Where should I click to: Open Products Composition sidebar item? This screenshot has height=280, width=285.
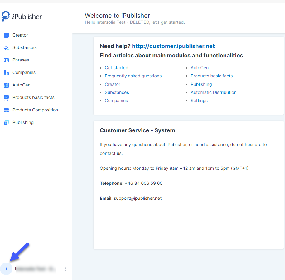[x=35, y=110]
